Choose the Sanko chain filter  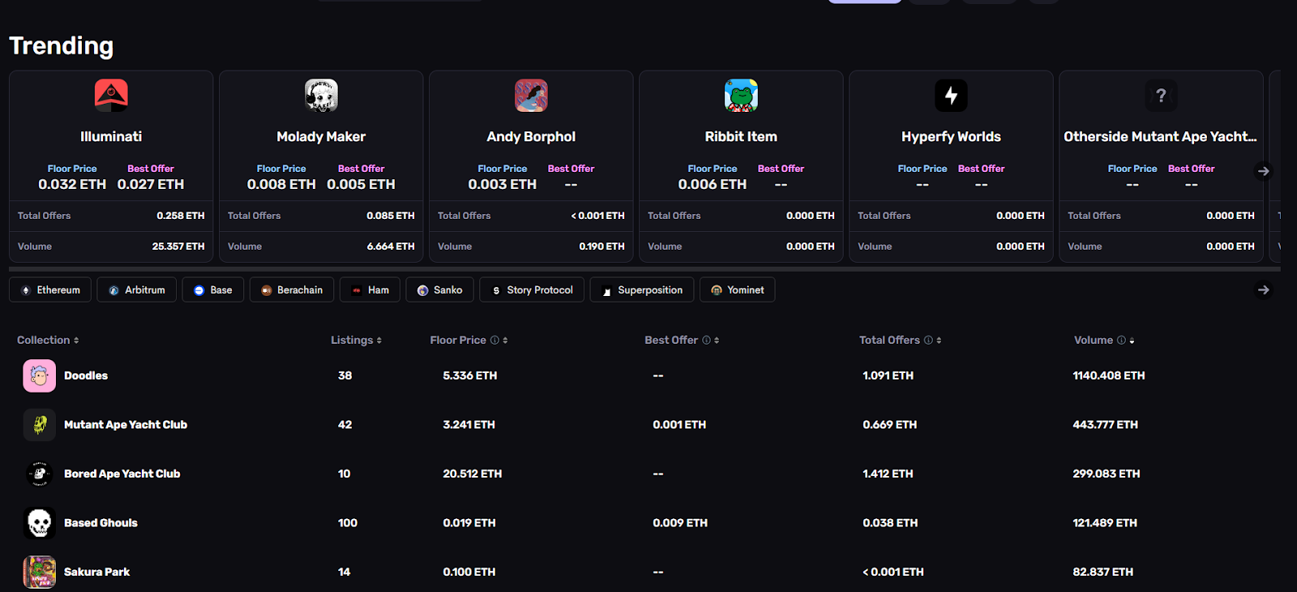[440, 290]
